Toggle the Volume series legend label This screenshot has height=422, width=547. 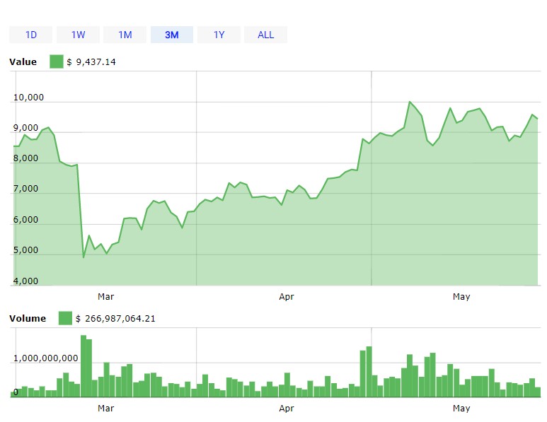coord(28,319)
